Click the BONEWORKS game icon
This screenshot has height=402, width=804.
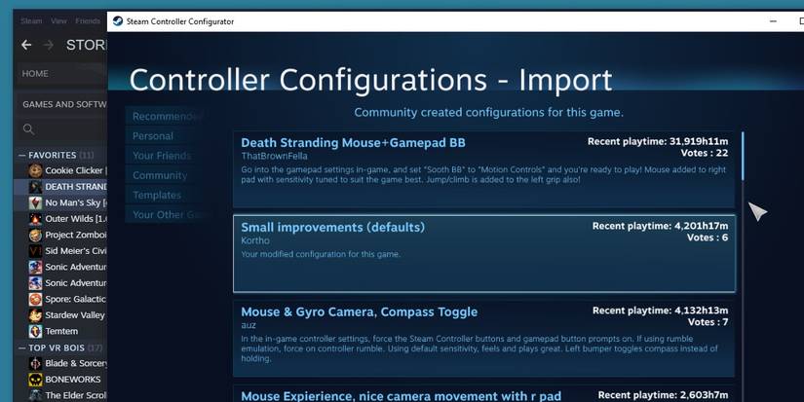(35, 380)
